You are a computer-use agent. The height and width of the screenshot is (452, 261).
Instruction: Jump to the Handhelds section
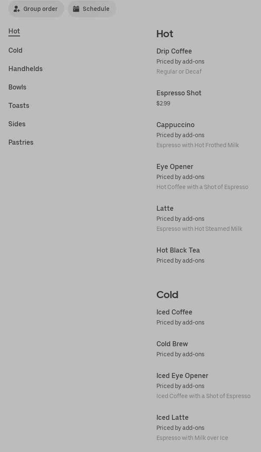click(26, 69)
